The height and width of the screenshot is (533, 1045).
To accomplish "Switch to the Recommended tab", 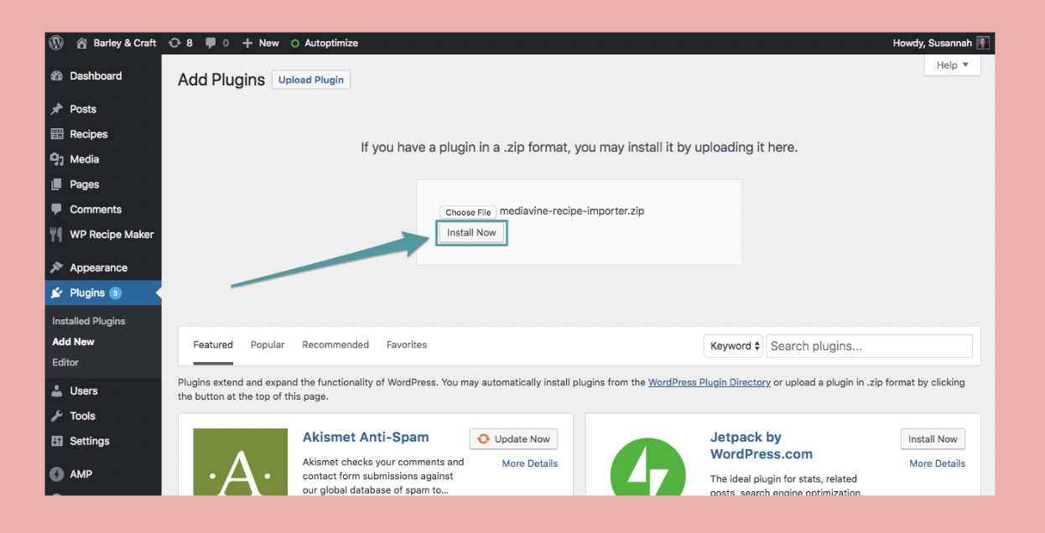I will tap(335, 344).
